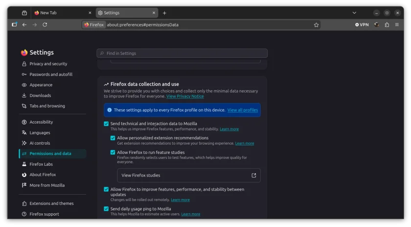The height and width of the screenshot is (227, 411).
Task: Click the Firefox identity badge in the address bar
Action: point(94,25)
